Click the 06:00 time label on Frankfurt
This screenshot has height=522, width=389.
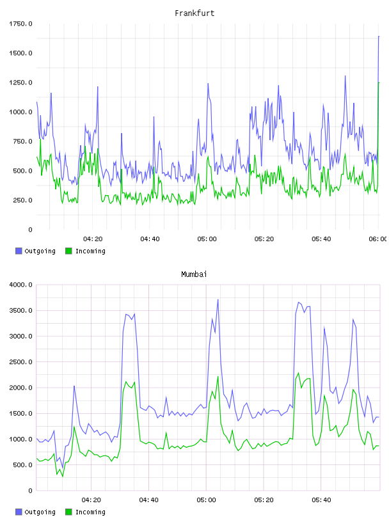(x=378, y=239)
